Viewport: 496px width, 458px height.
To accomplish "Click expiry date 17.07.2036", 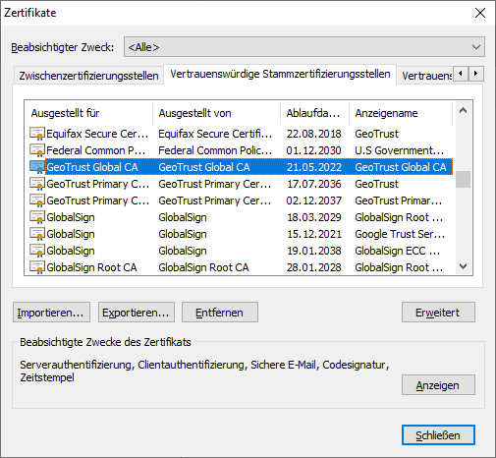I will click(x=313, y=184).
